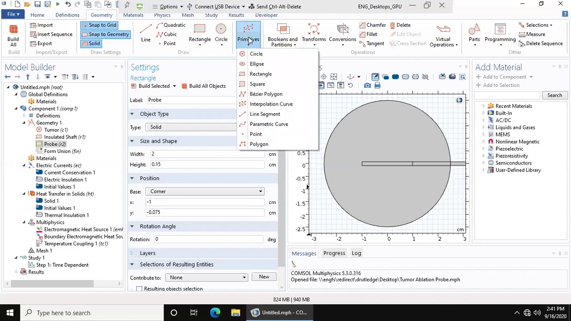The width and height of the screenshot is (571, 321).
Task: Expand the Layers section
Action: click(x=132, y=253)
